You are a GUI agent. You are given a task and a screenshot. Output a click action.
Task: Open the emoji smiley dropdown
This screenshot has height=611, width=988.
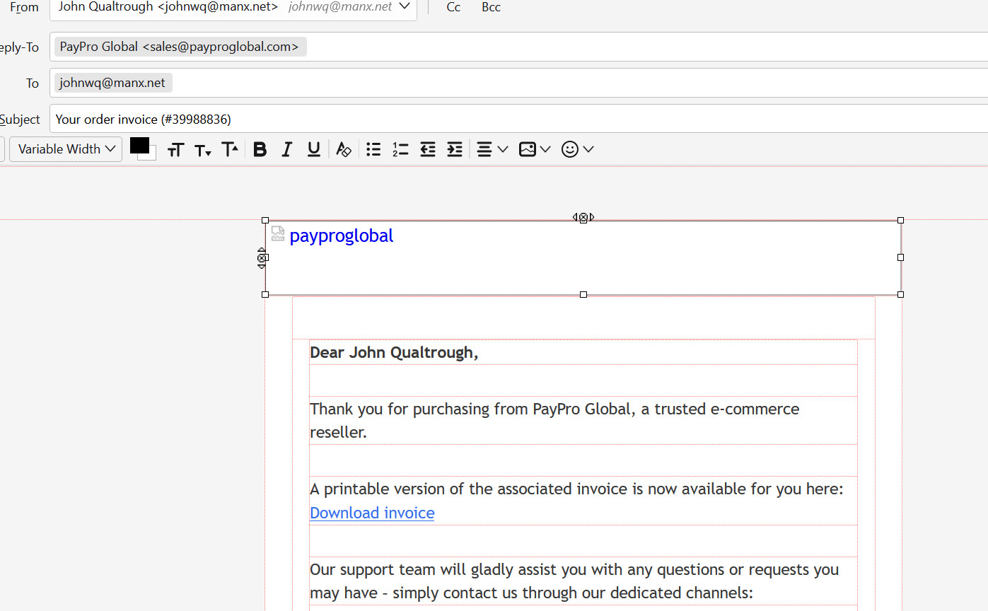(577, 149)
